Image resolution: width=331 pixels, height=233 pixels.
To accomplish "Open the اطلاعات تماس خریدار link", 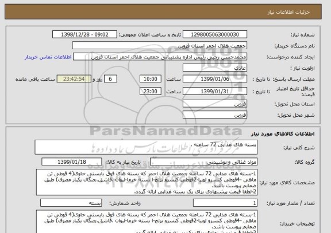I will [x=48, y=57].
